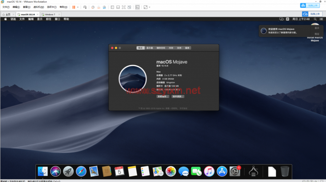
Task: Switch to the 支持 tab
Action: (179, 48)
